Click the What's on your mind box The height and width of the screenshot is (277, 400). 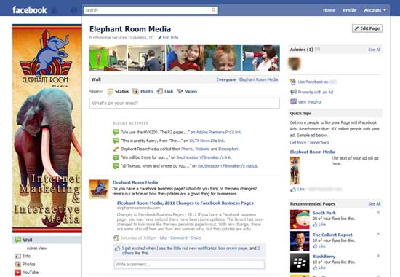(x=185, y=103)
